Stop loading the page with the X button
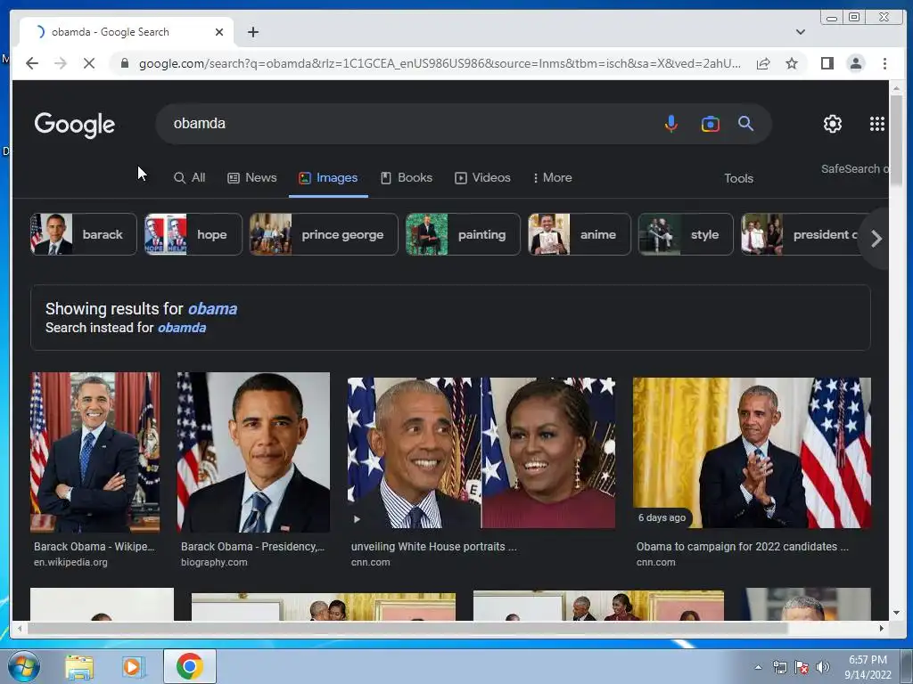 tap(88, 63)
